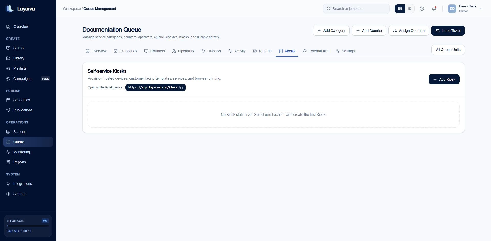The image size is (491, 241).
Task: Open Playlists page
Action: 28,68
